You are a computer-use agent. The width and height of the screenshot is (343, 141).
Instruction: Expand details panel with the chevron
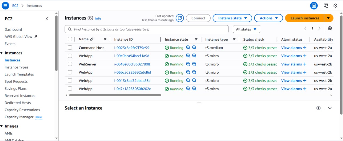click(x=330, y=108)
